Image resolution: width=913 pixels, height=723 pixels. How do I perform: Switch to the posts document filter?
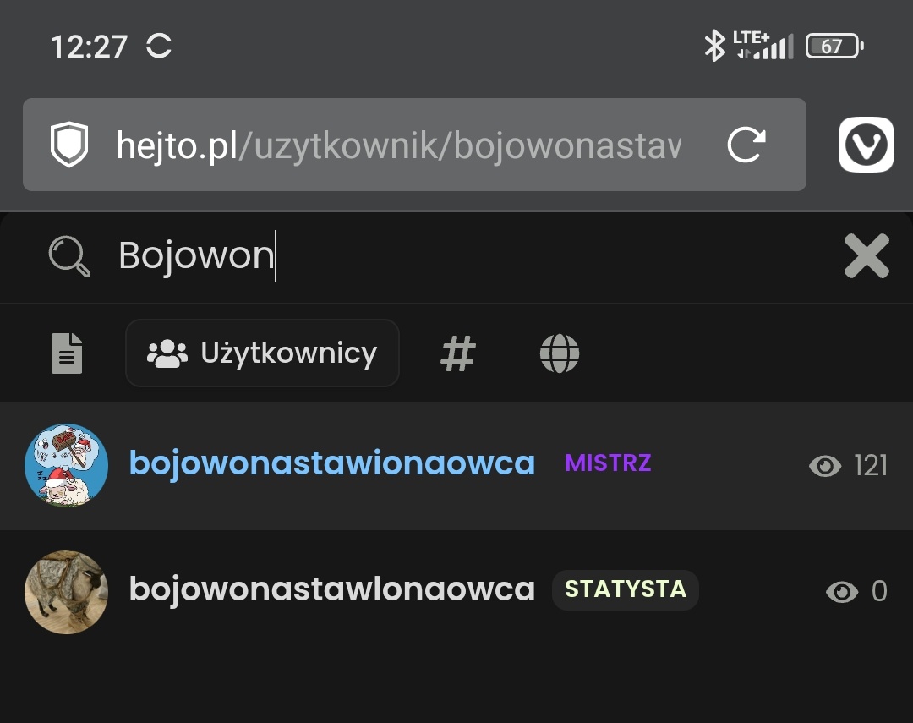tap(67, 353)
